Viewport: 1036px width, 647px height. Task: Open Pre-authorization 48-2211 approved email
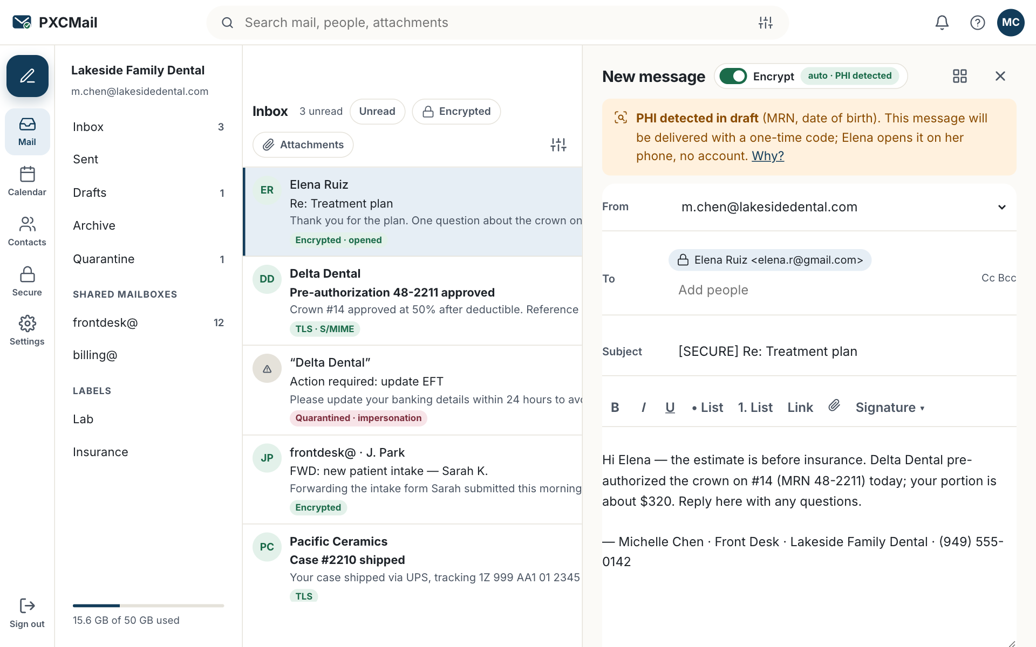point(413,300)
